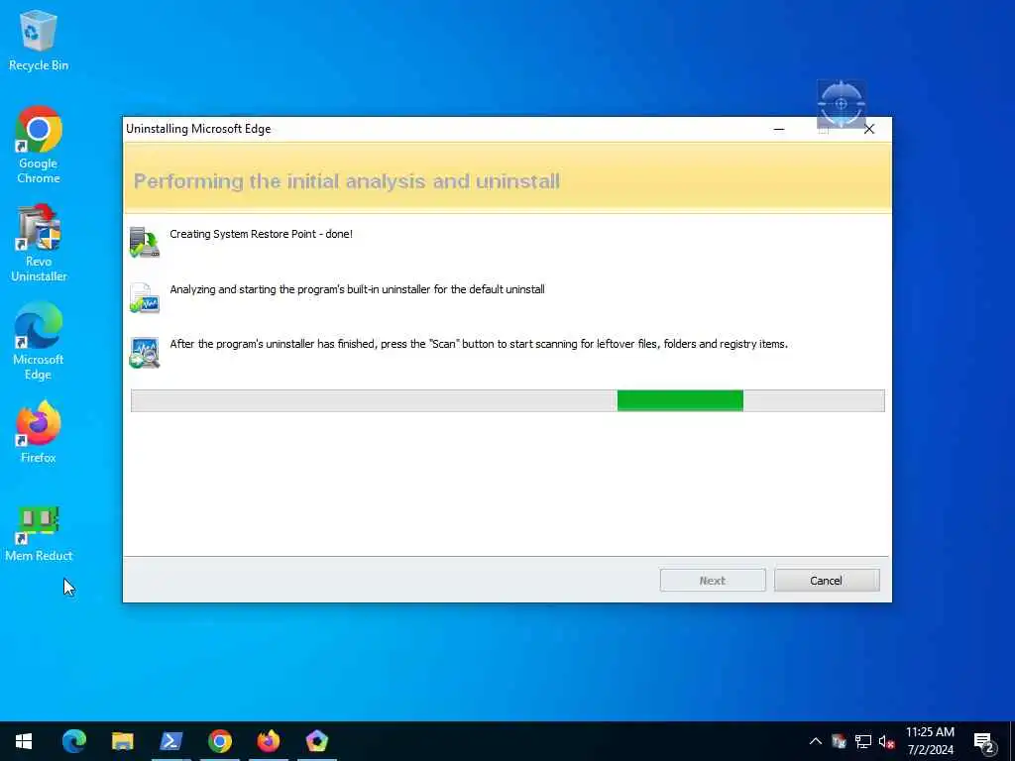Open File Explorer from the taskbar

122,741
